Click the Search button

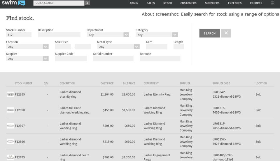tap(210, 33)
